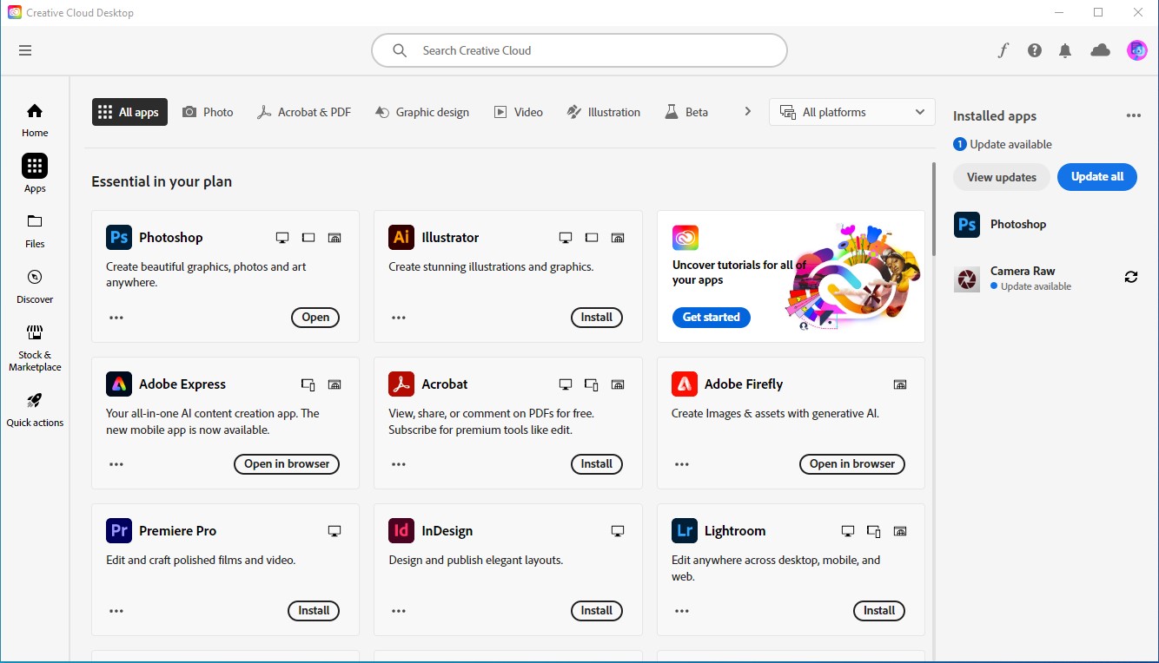Screen dimensions: 1159x663
Task: Click the Adobe Express app icon
Action: tap(119, 384)
